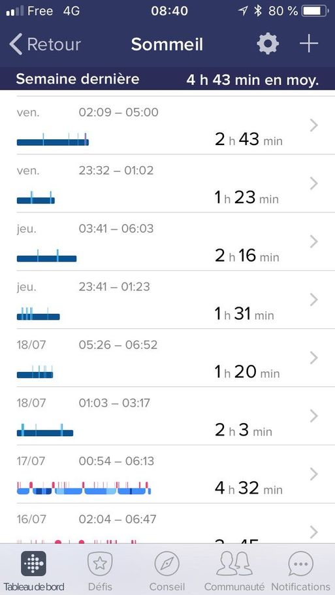335x595 pixels.
Task: Tap sleep bar graph of 2 h 43 min entry
Action: point(53,140)
